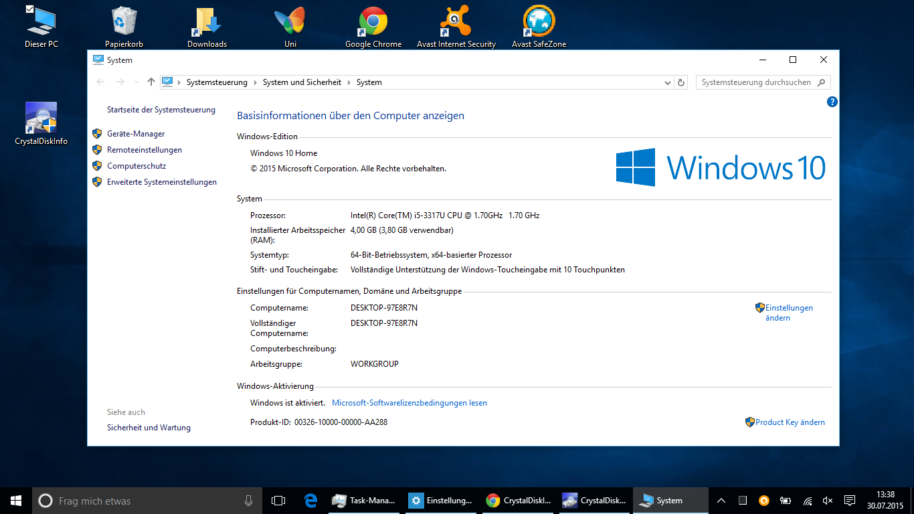
Task: Expand chevron after System und Sicherheit
Action: click(x=349, y=82)
